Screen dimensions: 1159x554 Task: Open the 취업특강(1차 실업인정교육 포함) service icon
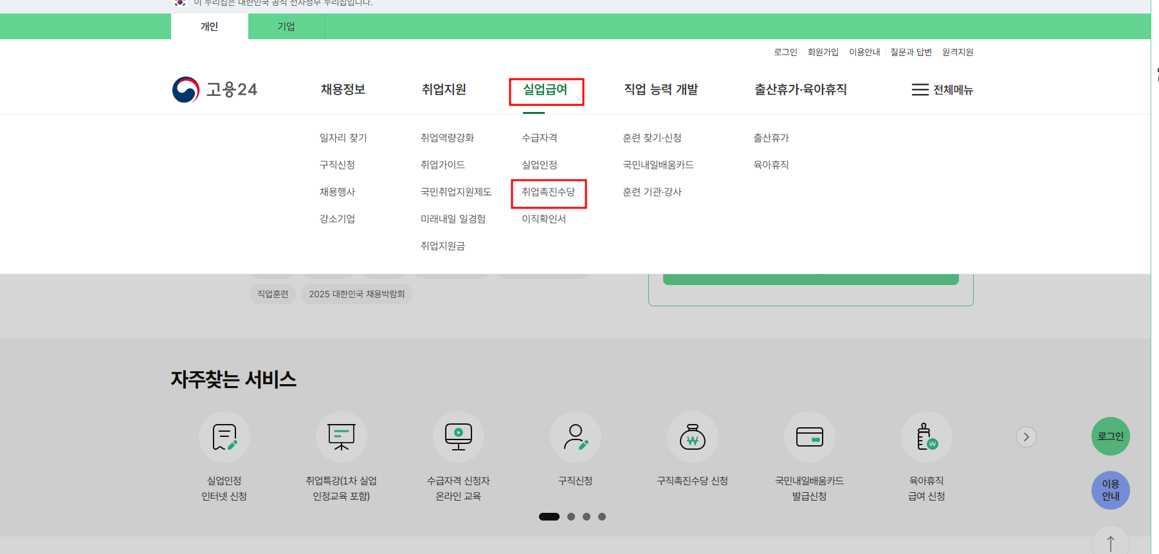342,437
